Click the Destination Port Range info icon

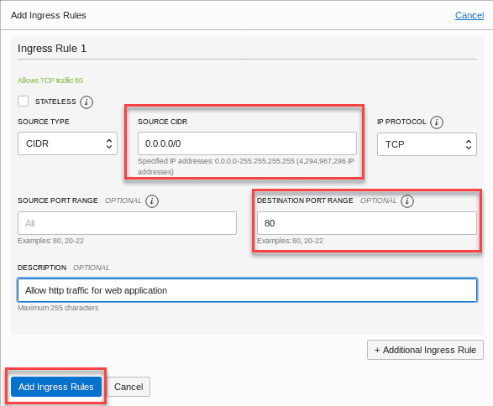click(407, 201)
